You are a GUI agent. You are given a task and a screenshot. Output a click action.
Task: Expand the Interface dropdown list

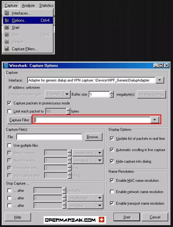pyautogui.click(x=160, y=80)
